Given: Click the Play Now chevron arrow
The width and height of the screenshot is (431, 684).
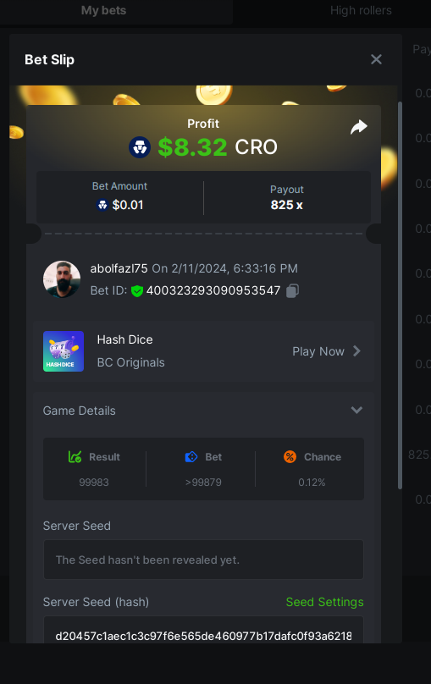Looking at the screenshot, I should click(356, 350).
